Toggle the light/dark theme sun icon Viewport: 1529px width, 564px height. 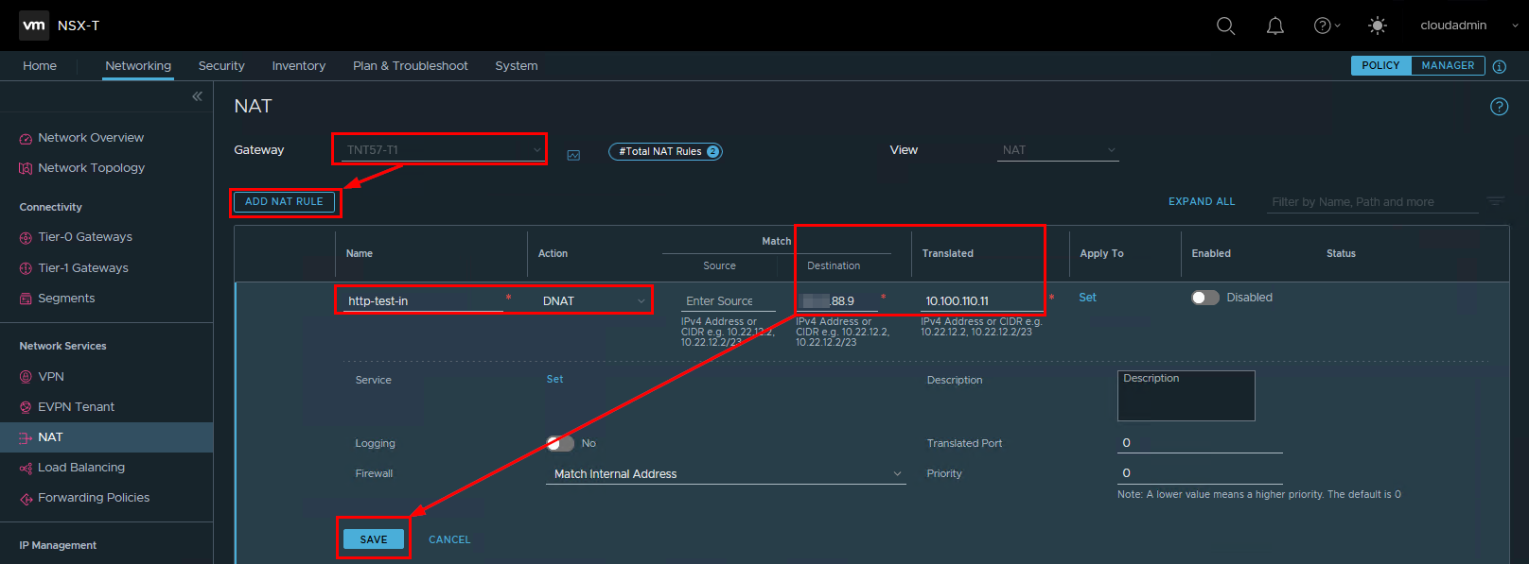tap(1378, 26)
